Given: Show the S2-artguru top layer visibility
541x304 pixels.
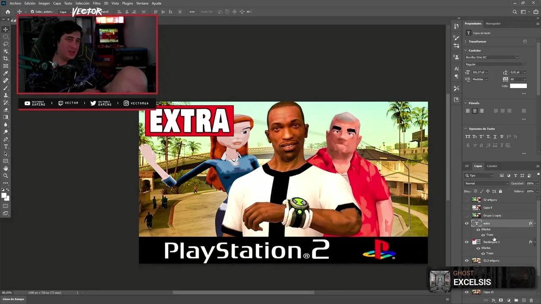Looking at the screenshot, I should (x=467, y=200).
